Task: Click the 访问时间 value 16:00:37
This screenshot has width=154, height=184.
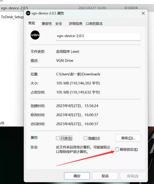Action: (x=91, y=124)
